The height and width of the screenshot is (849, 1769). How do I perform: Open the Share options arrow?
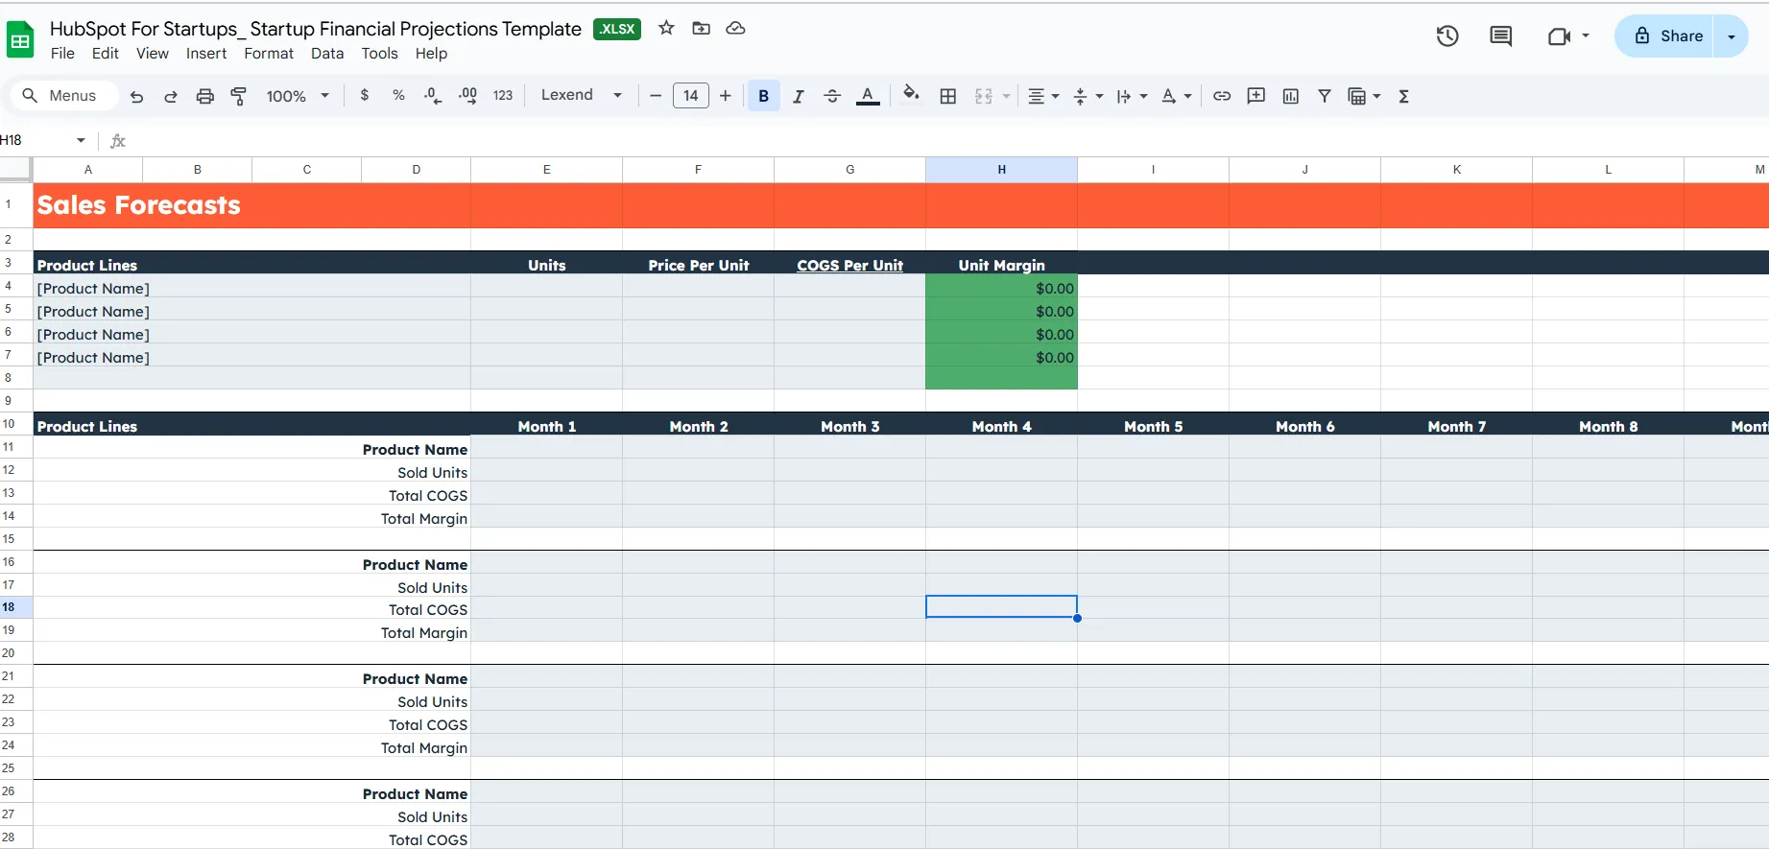[1732, 36]
